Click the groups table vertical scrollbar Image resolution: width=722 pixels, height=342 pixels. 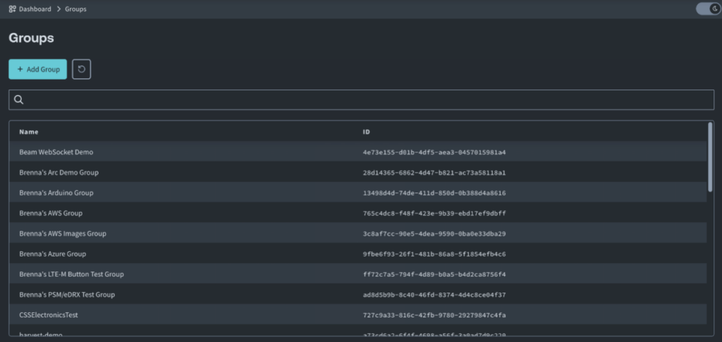coord(710,157)
